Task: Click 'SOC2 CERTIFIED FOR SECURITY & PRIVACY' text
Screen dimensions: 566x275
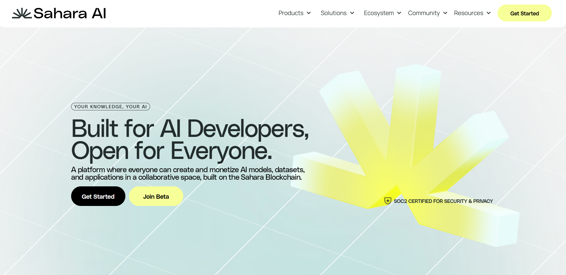Action: (x=443, y=201)
